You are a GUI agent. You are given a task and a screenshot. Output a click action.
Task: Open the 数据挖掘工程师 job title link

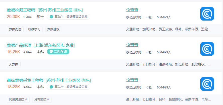click(x=21, y=10)
